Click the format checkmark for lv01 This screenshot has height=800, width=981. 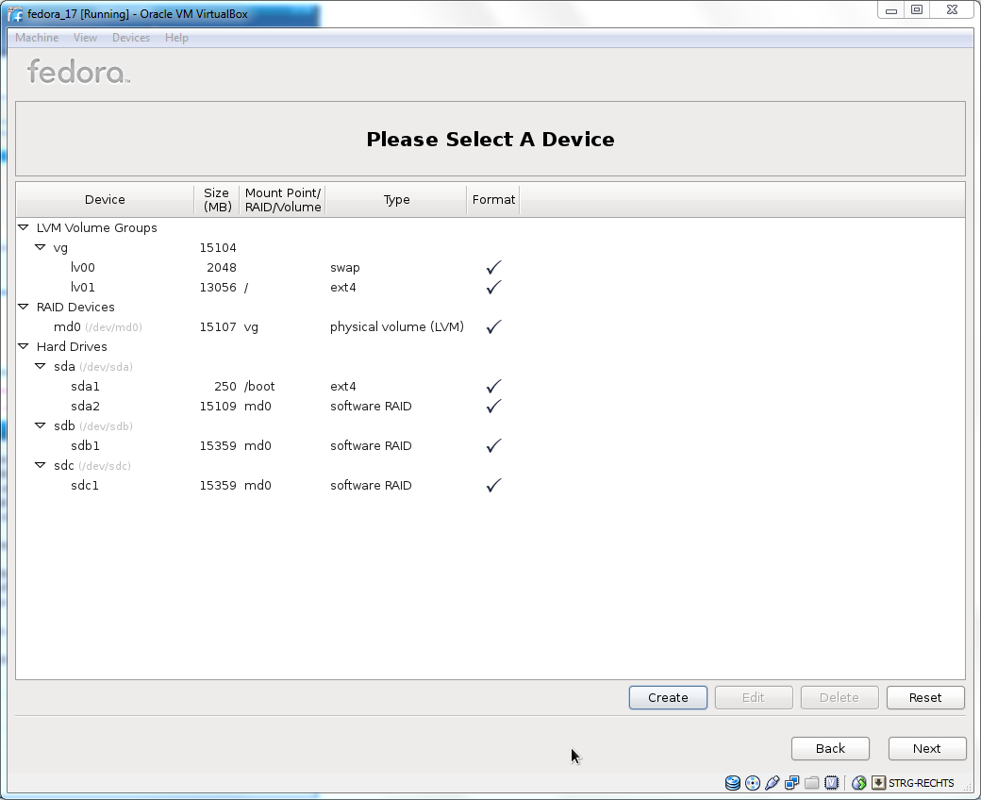point(493,287)
